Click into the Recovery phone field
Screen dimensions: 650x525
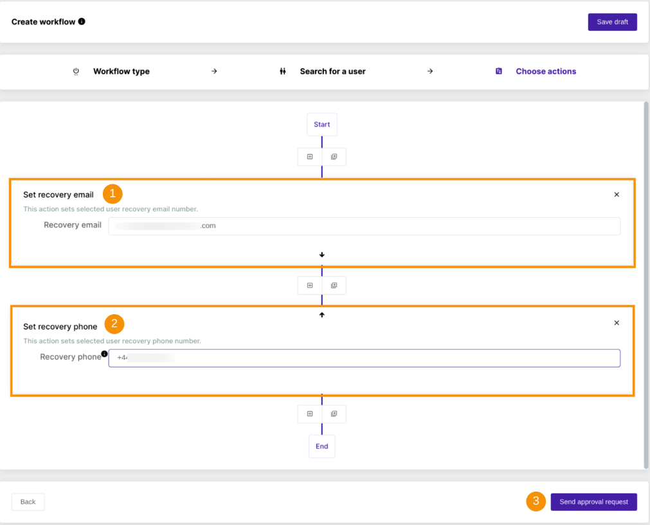pos(364,358)
